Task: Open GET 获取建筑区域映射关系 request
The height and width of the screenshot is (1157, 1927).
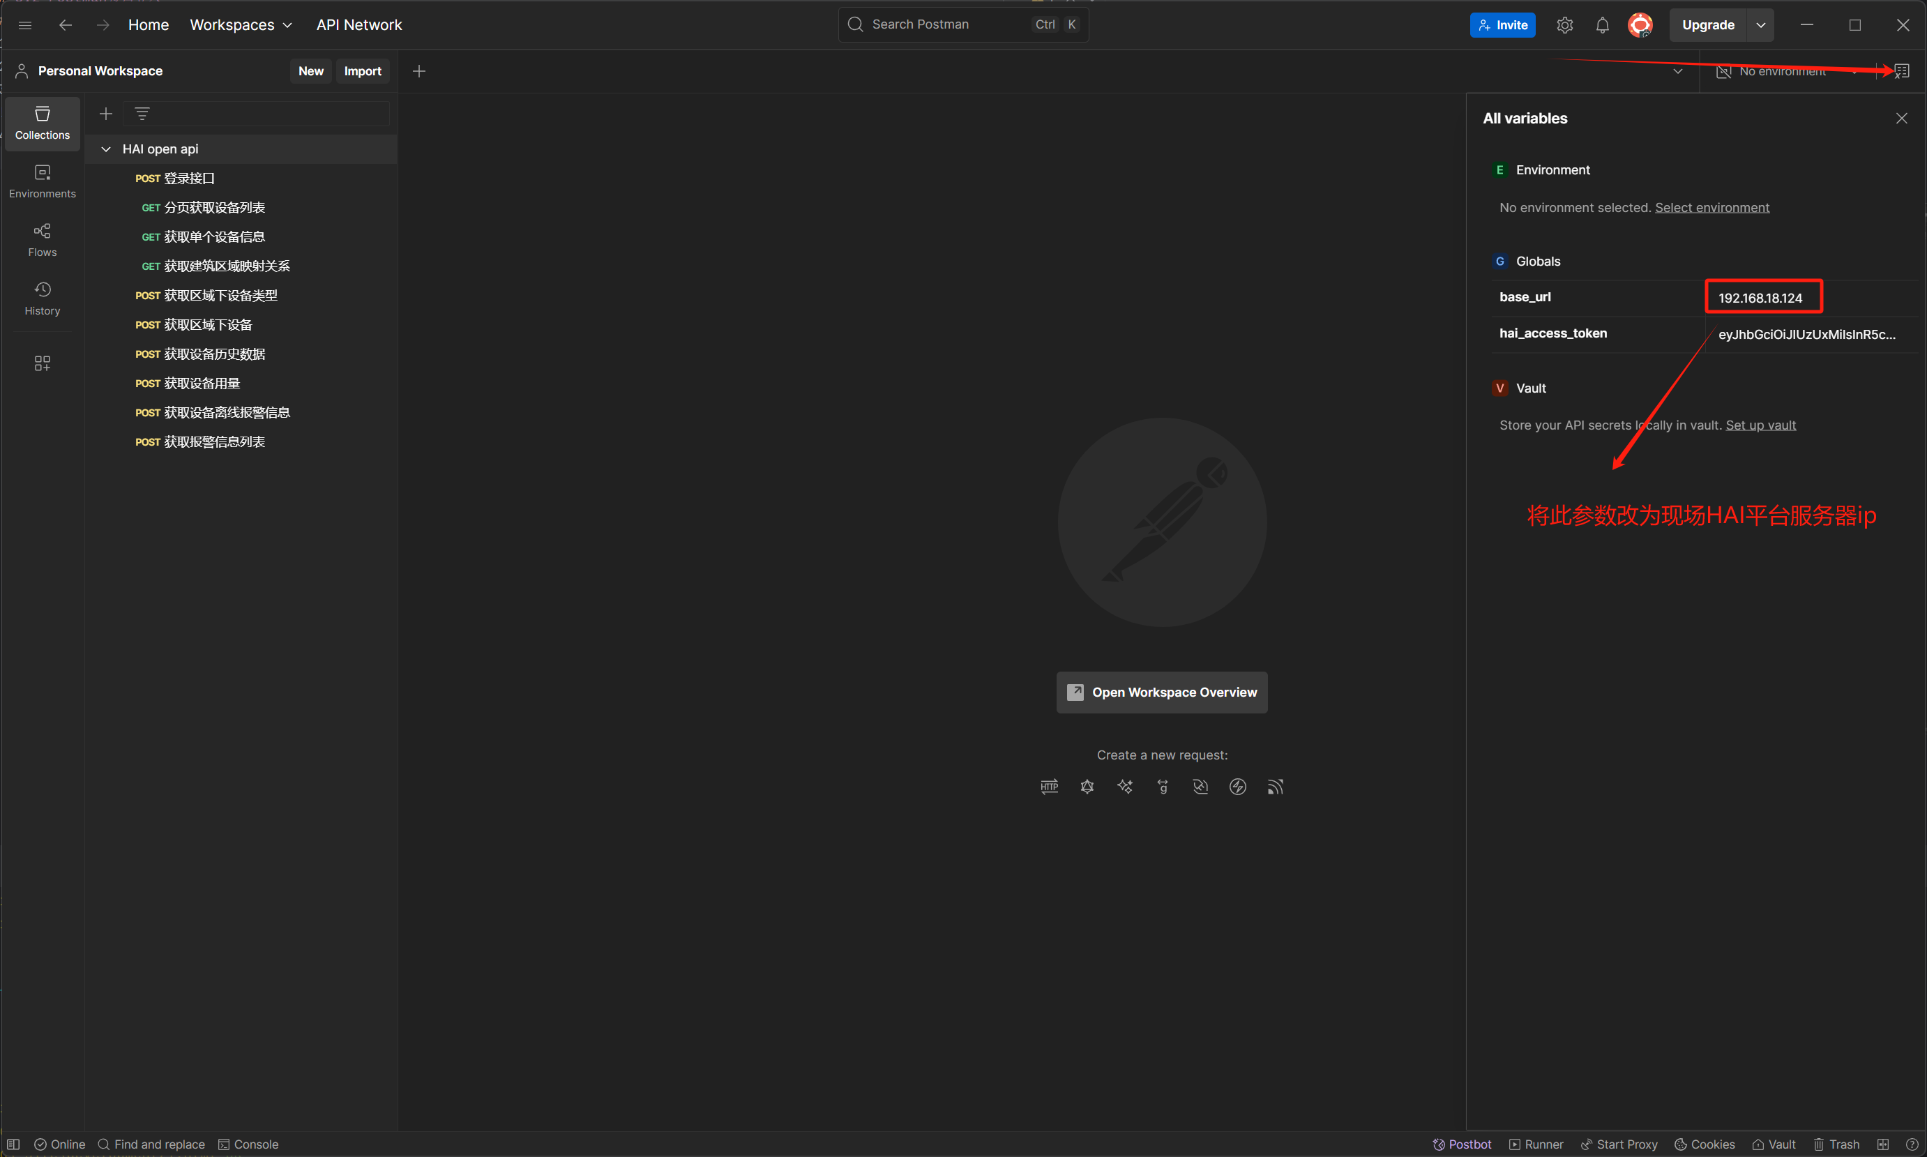Action: click(241, 266)
